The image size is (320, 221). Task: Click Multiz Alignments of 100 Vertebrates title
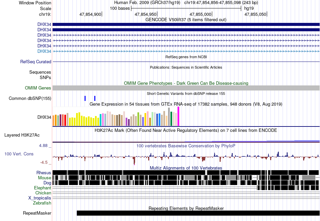[186, 168]
